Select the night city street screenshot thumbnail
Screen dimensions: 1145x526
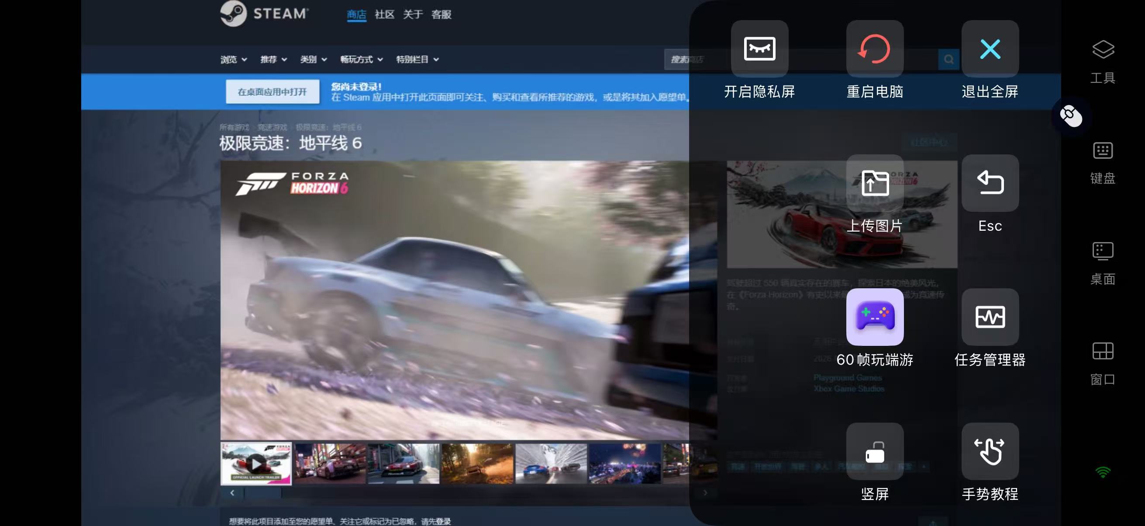[330, 464]
